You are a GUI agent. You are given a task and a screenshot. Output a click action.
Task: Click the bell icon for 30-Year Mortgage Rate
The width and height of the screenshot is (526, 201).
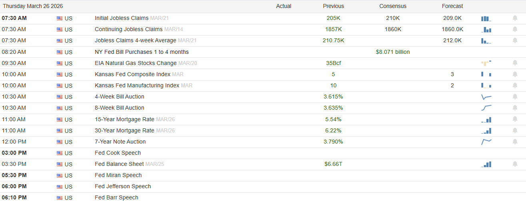tap(515, 130)
